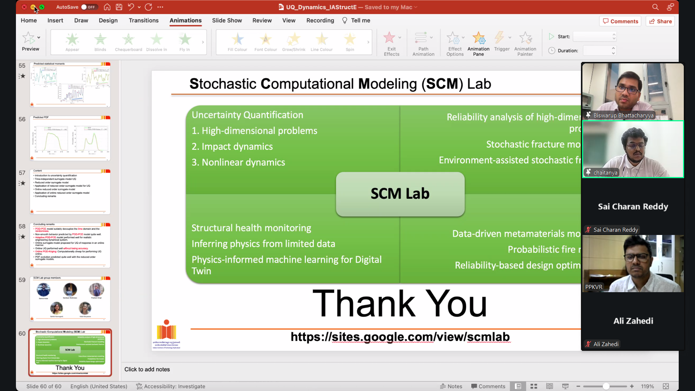The height and width of the screenshot is (391, 695).
Task: Select slide 59 group members thumbnail
Action: [x=70, y=299]
